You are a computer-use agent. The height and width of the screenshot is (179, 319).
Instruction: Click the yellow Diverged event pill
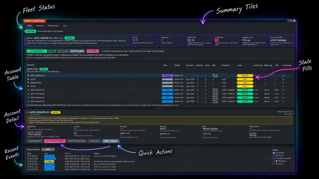point(49,162)
